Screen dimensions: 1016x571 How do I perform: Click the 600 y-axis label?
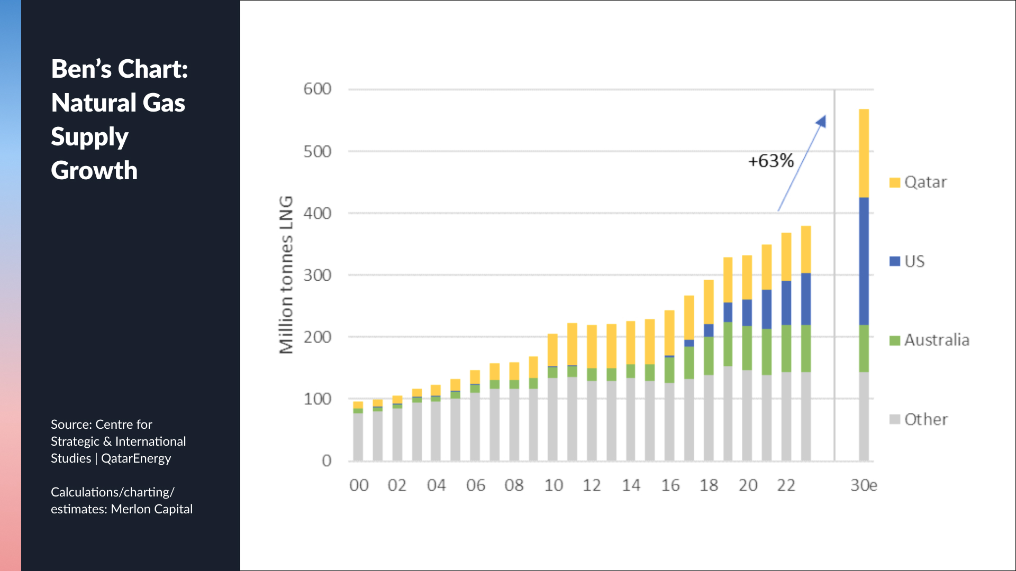tap(317, 89)
